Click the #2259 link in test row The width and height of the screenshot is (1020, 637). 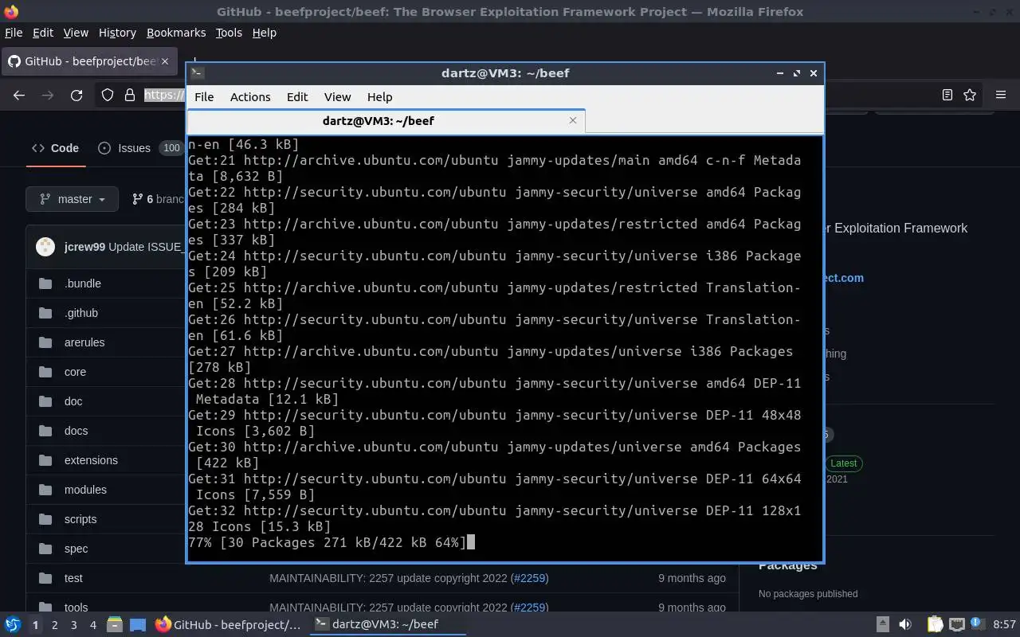530,578
